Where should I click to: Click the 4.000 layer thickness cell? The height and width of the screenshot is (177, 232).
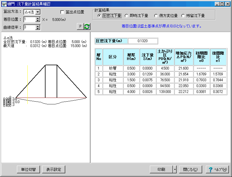[x=131, y=92]
